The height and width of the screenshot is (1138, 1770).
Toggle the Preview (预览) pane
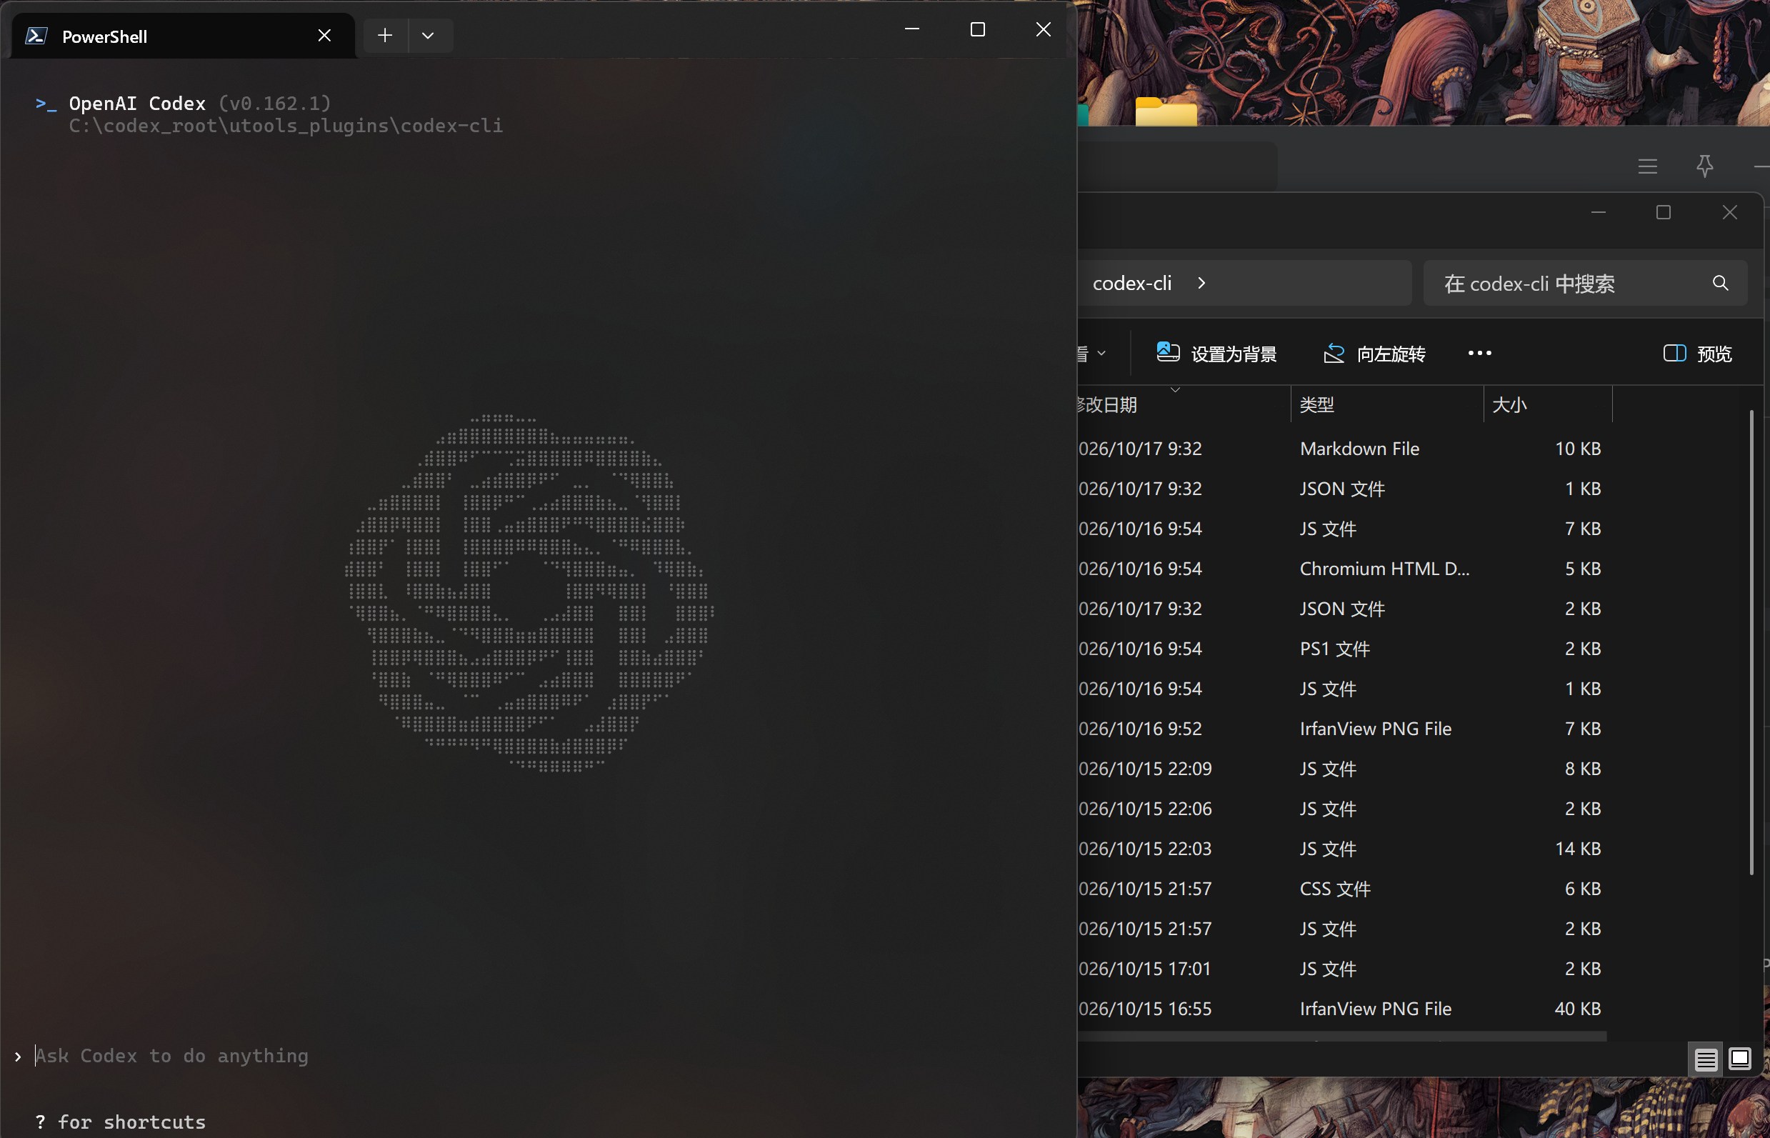[x=1697, y=354]
